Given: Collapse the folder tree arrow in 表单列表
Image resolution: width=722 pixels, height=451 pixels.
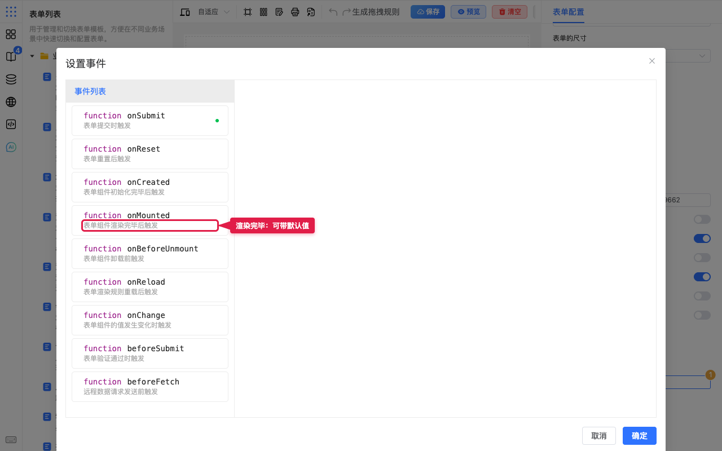Looking at the screenshot, I should tap(32, 56).
